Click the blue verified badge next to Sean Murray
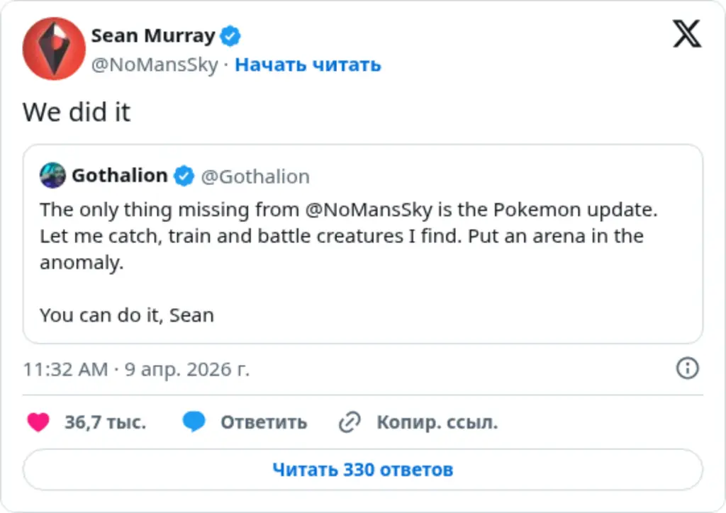Image resolution: width=726 pixels, height=513 pixels. (x=229, y=35)
